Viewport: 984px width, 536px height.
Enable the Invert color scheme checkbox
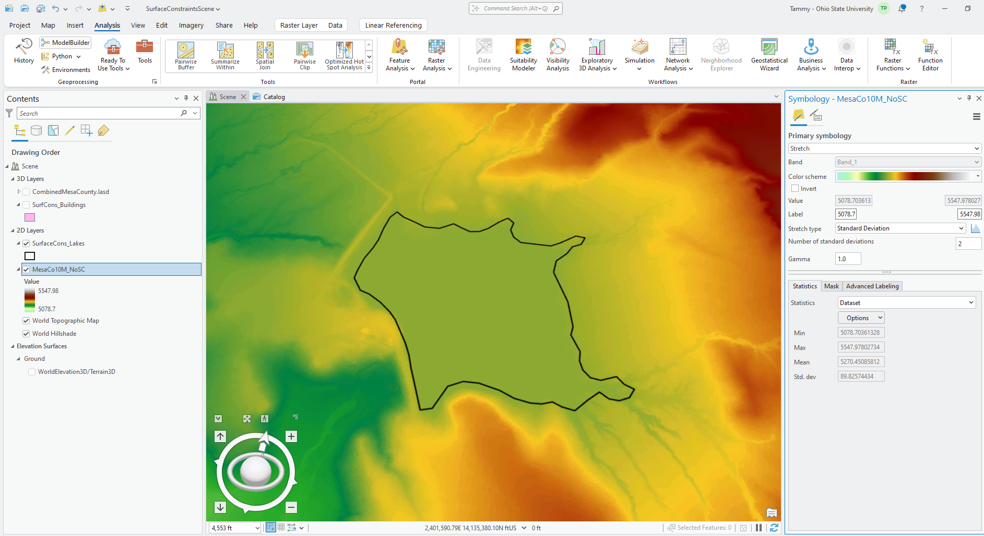click(795, 189)
